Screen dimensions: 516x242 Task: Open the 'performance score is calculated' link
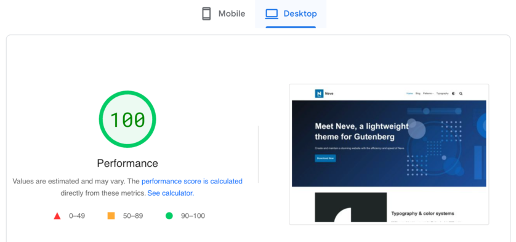[x=192, y=181]
